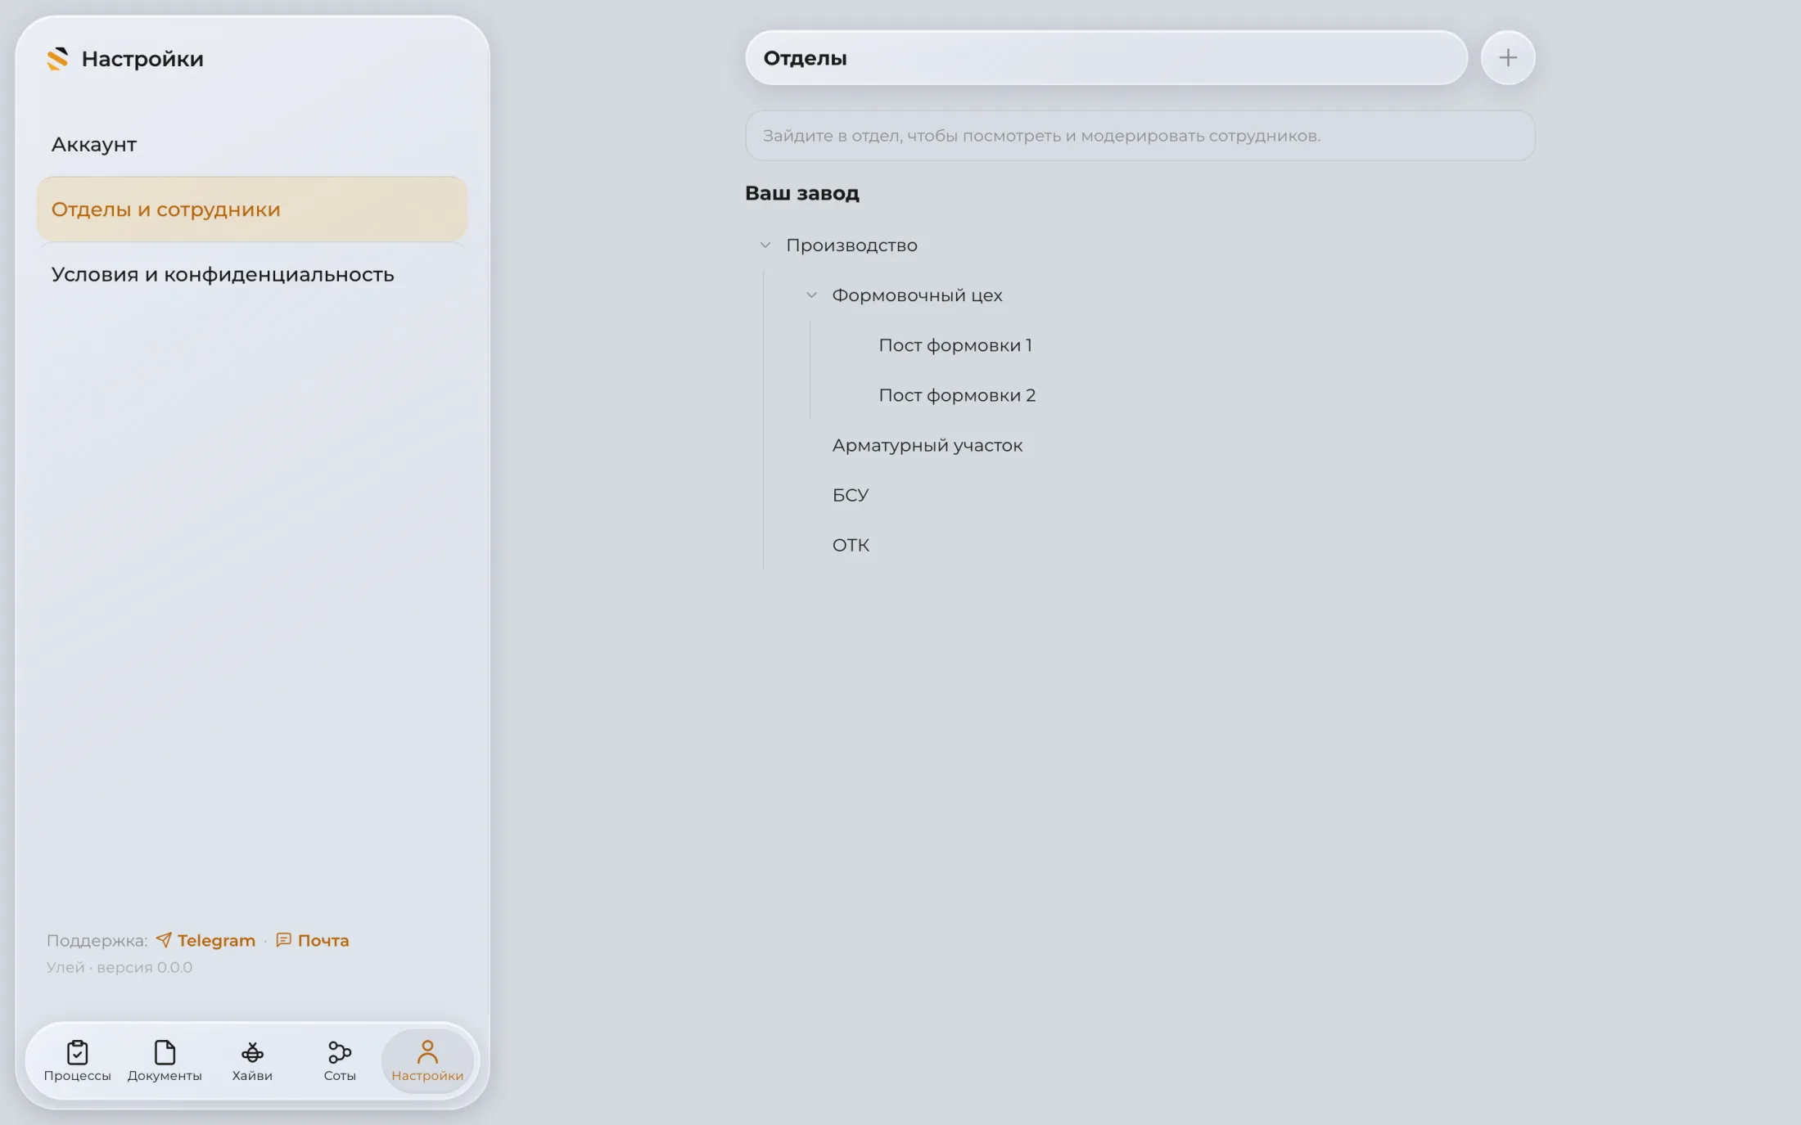Click the Улей version 0.0.0 text
The width and height of the screenshot is (1801, 1125).
point(120,967)
